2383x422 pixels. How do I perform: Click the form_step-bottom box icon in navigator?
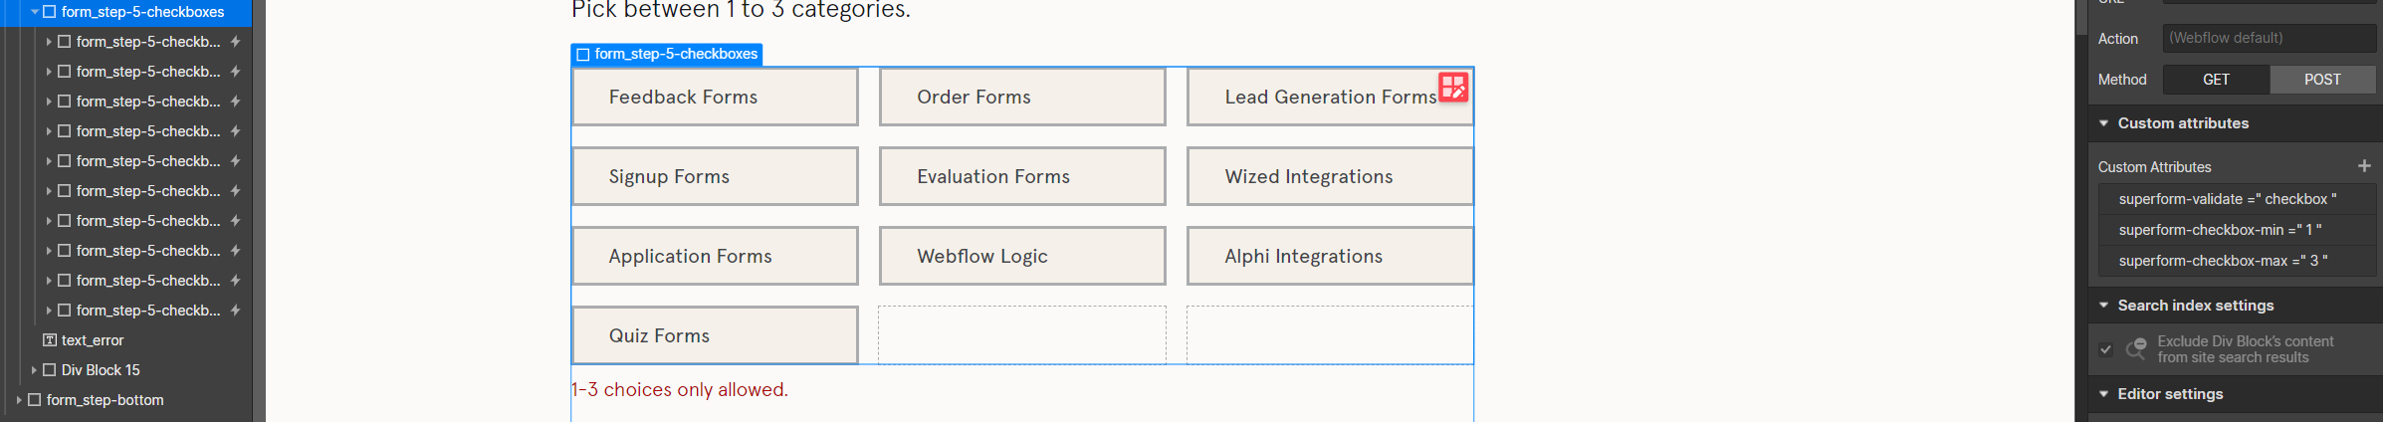click(34, 400)
